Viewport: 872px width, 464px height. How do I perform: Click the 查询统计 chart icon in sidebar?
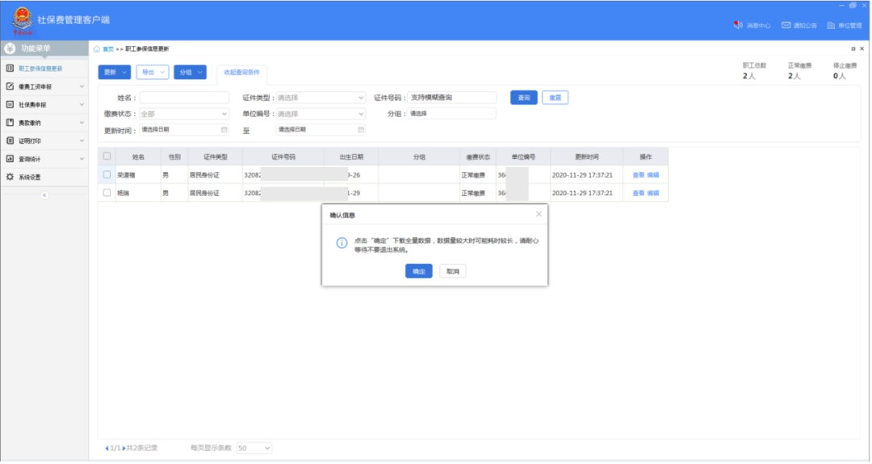(10, 159)
